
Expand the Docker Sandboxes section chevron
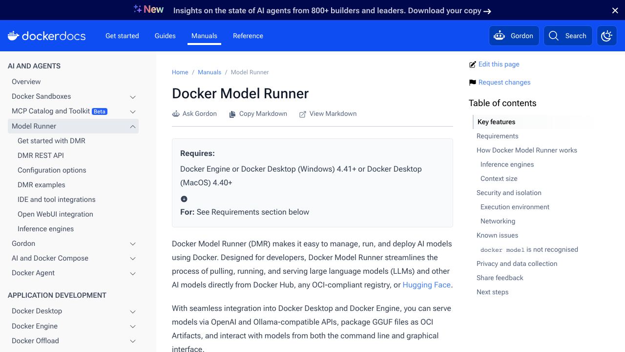point(133,97)
